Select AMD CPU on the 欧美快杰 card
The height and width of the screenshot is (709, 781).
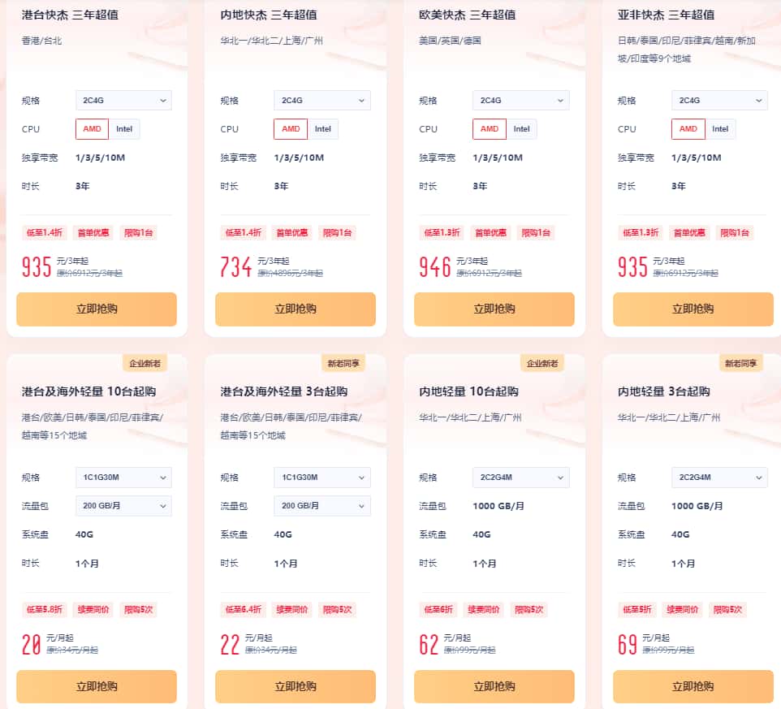coord(490,128)
